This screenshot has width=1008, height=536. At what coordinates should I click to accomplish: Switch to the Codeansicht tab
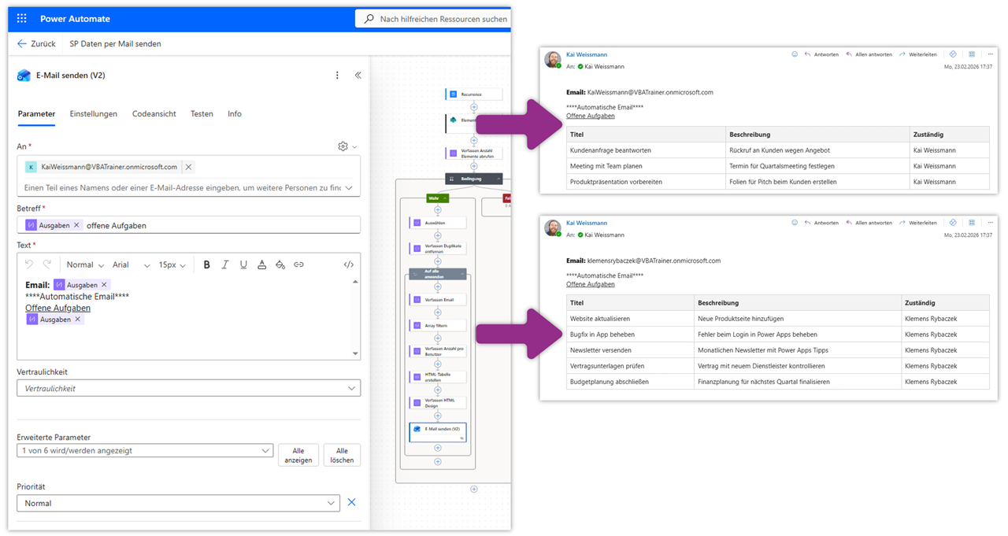pyautogui.click(x=154, y=114)
